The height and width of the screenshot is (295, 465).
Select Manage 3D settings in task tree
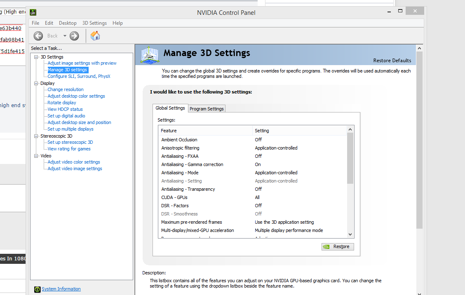(x=67, y=70)
